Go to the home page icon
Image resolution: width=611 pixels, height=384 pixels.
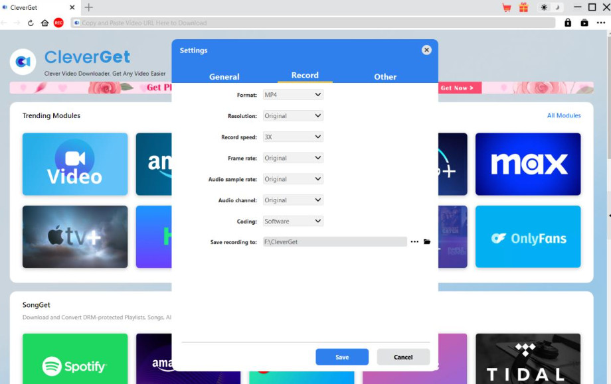pos(44,23)
